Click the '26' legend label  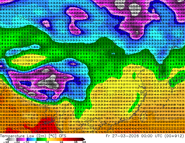(61, 142)
